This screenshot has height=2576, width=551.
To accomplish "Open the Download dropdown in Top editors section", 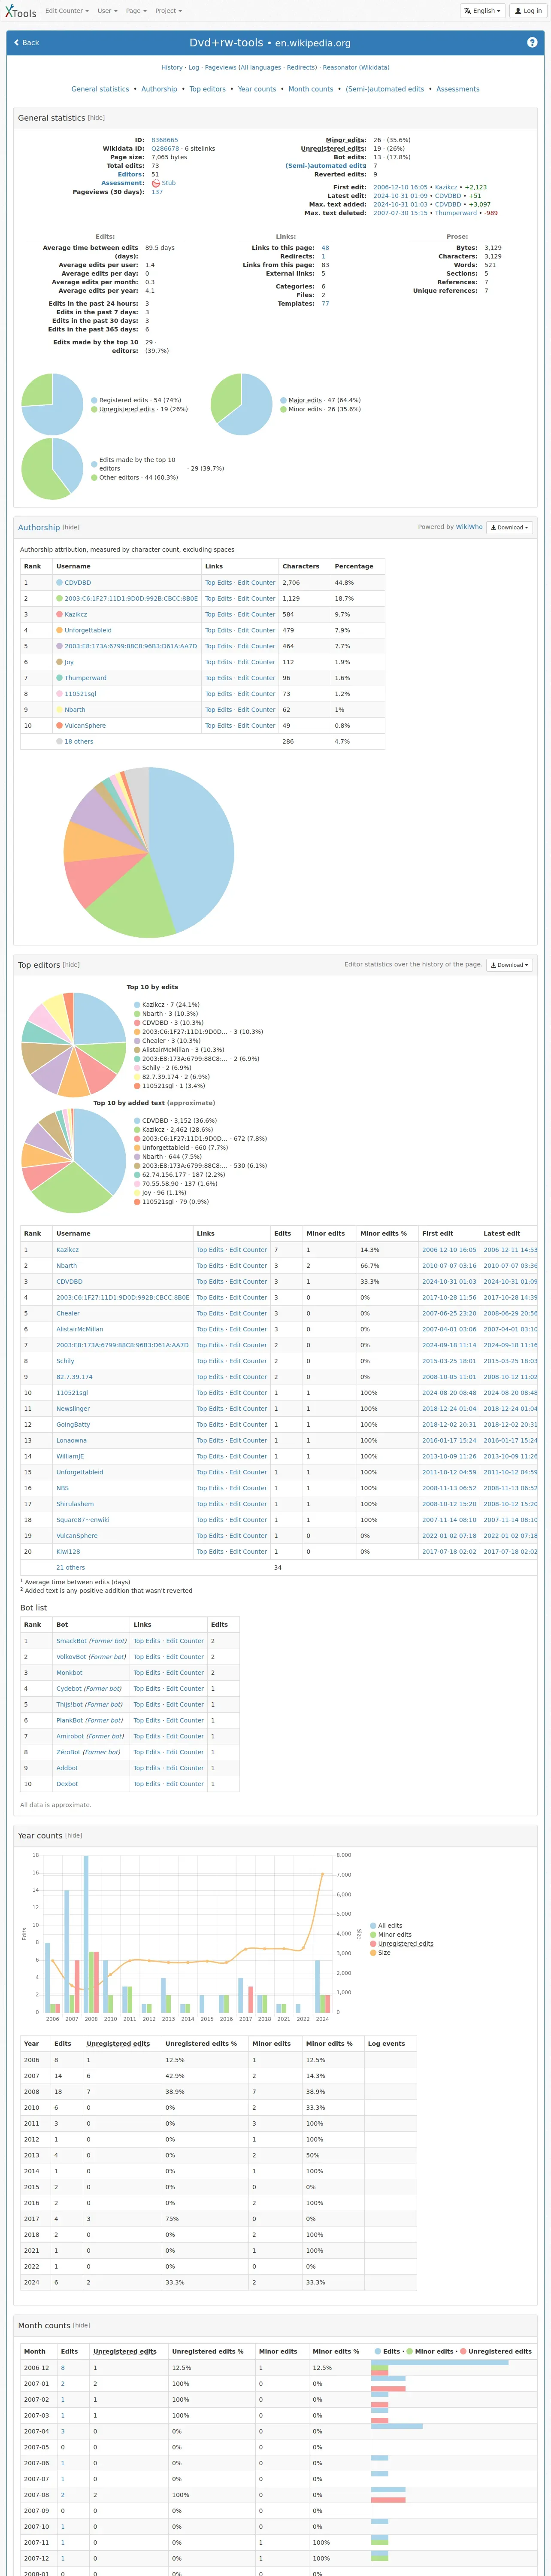I will coord(509,965).
